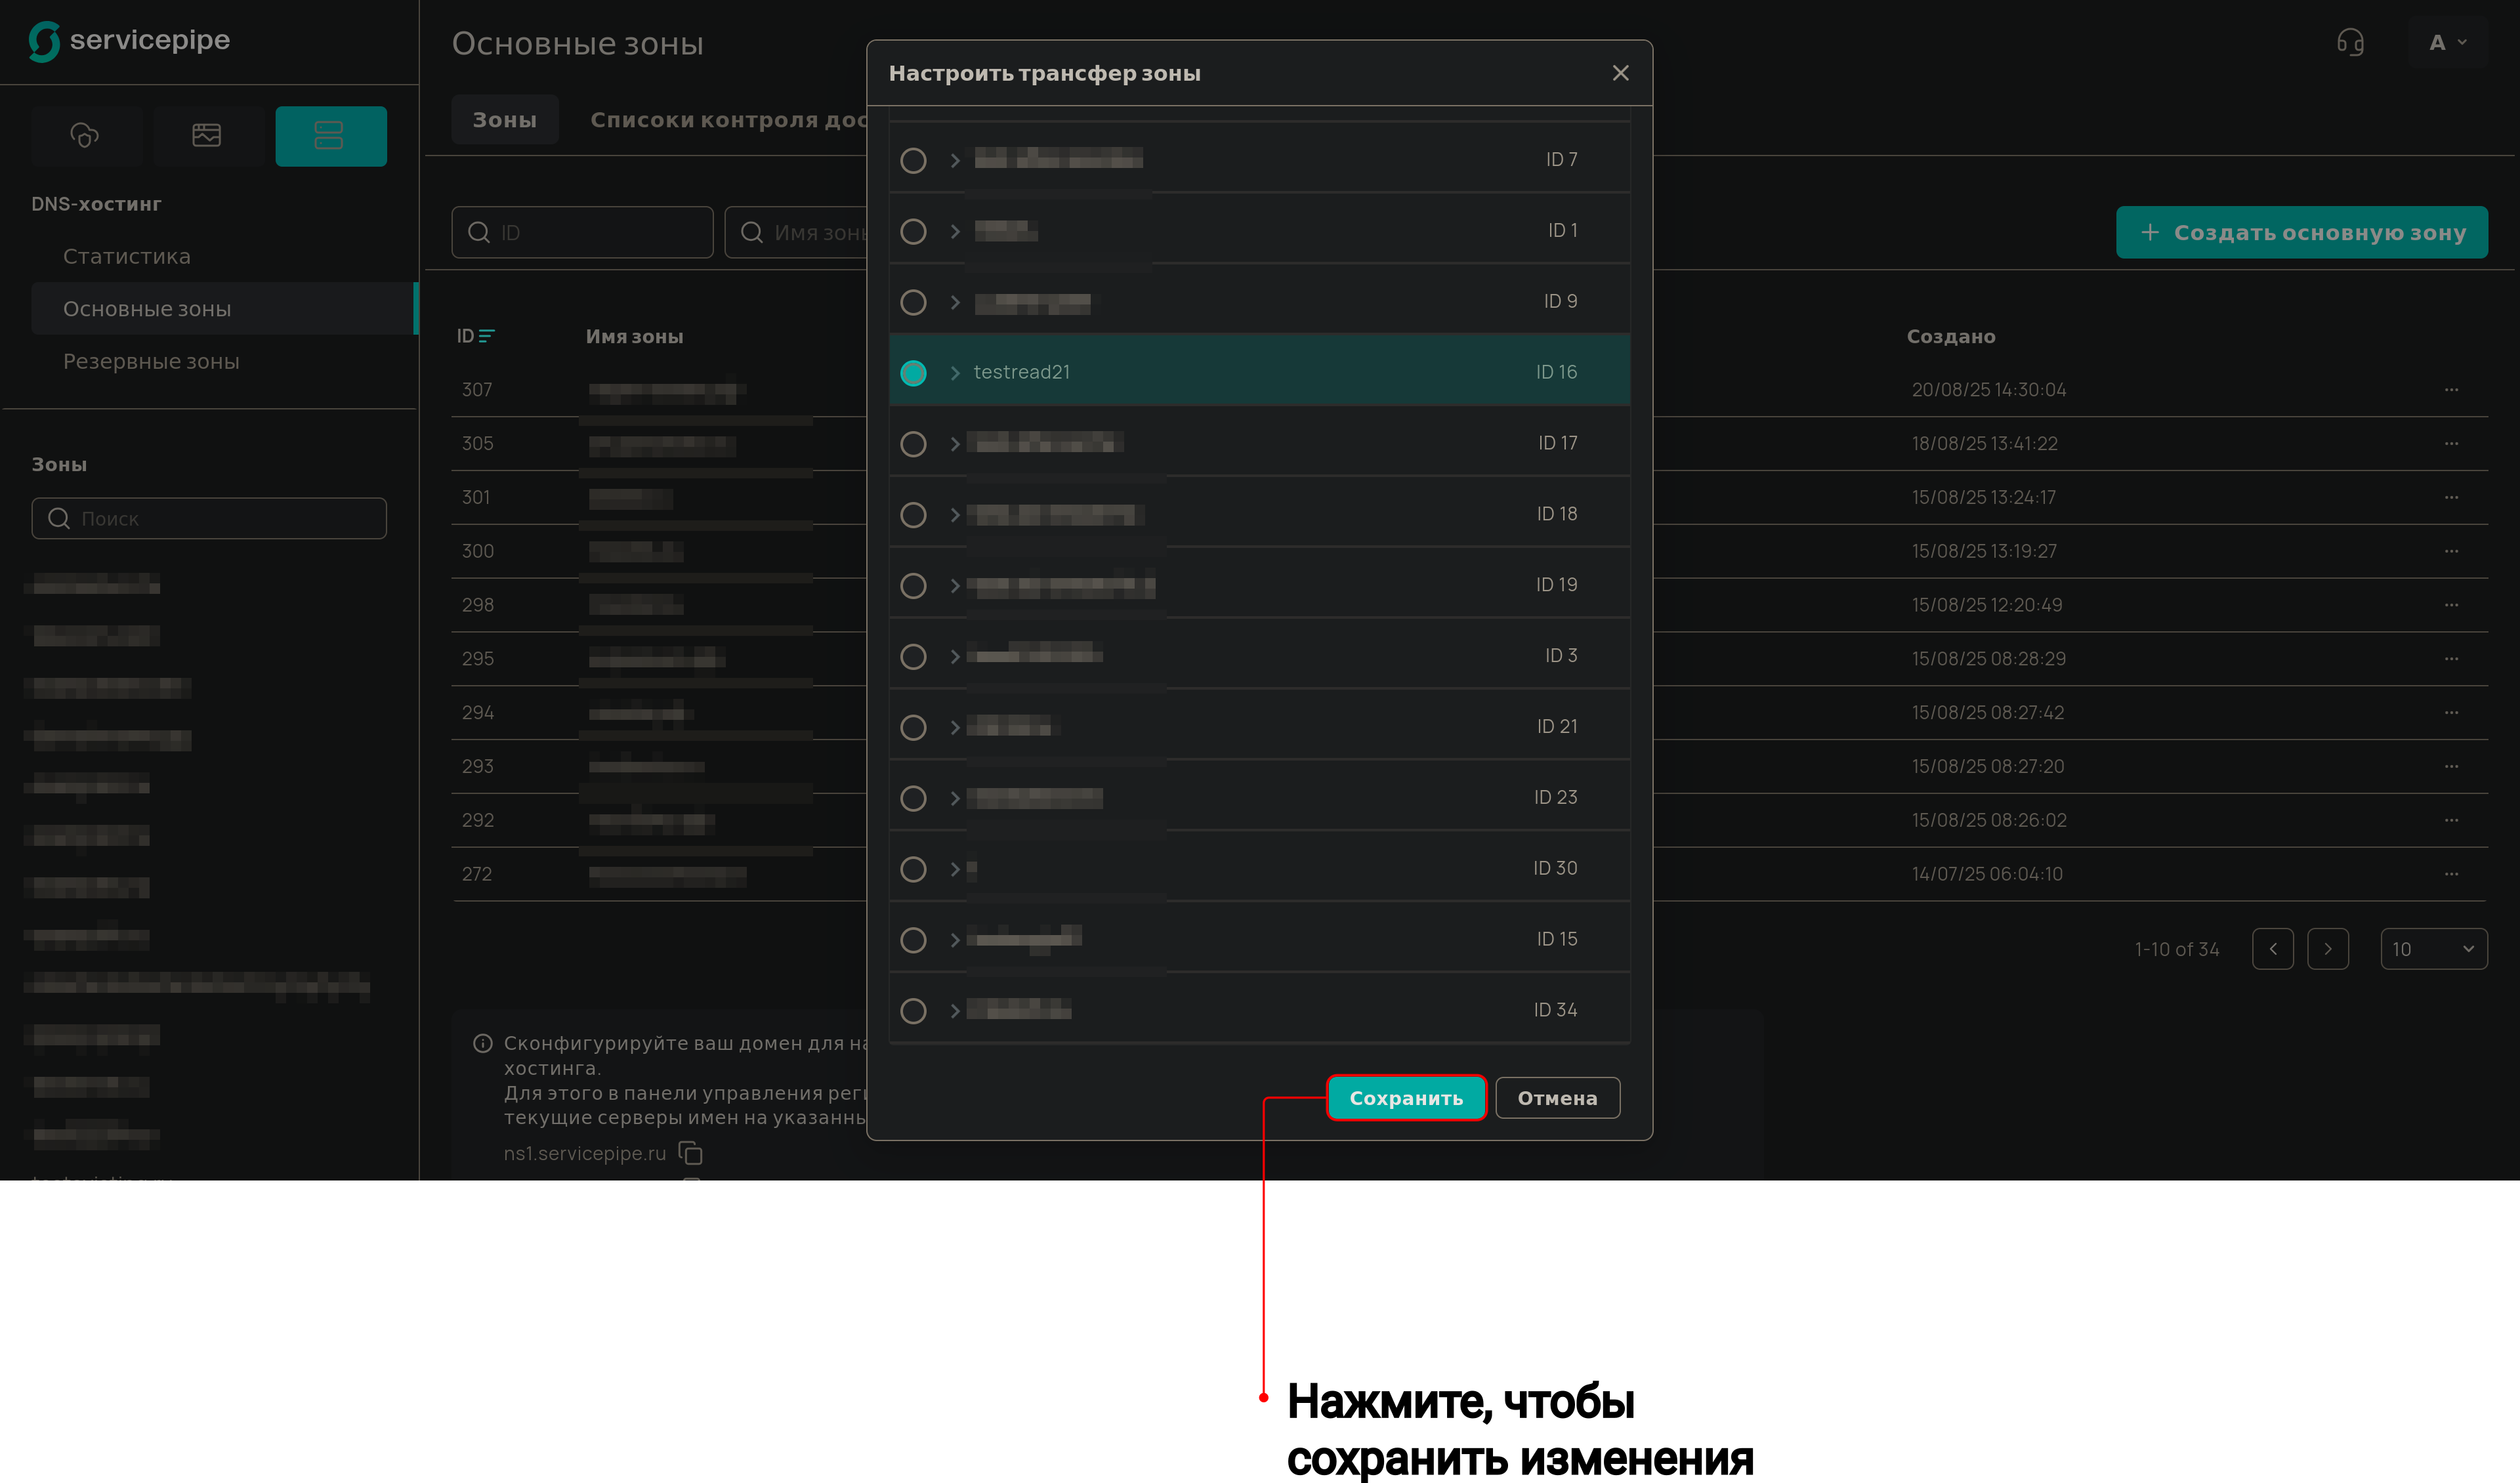
Task: Open Резервные зоны in sidebar
Action: (x=151, y=361)
